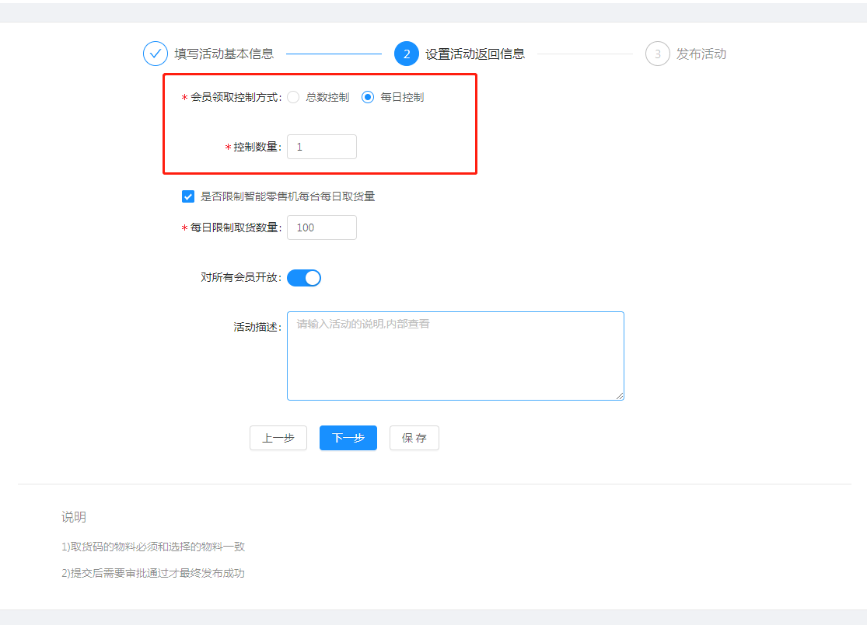This screenshot has width=867, height=625.
Task: Click the 活动描述 label text
Action: tap(257, 327)
